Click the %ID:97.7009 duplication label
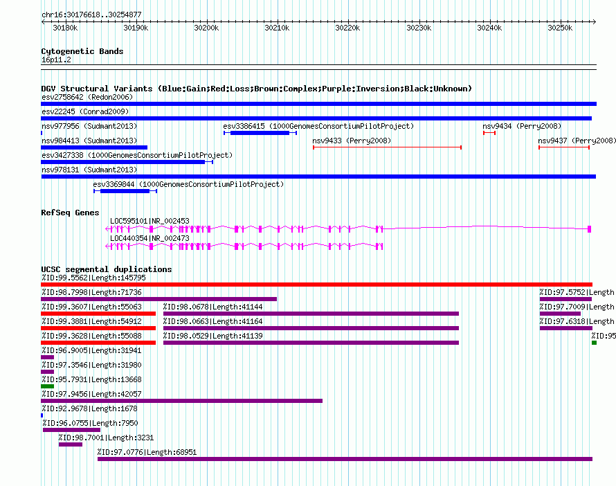The height and width of the screenshot is (486, 616). pyautogui.click(x=577, y=307)
